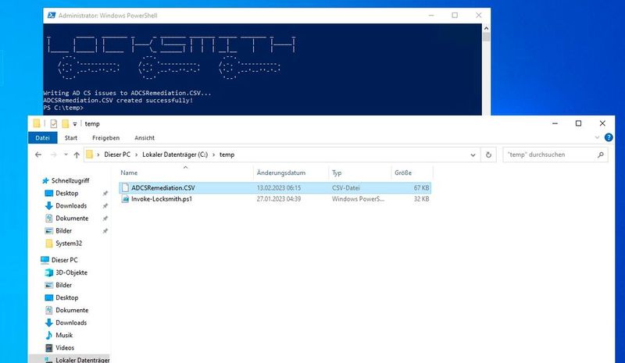Viewport: 625px width, 363px height.
Task: Click the 32 KB size cell
Action: (x=421, y=199)
